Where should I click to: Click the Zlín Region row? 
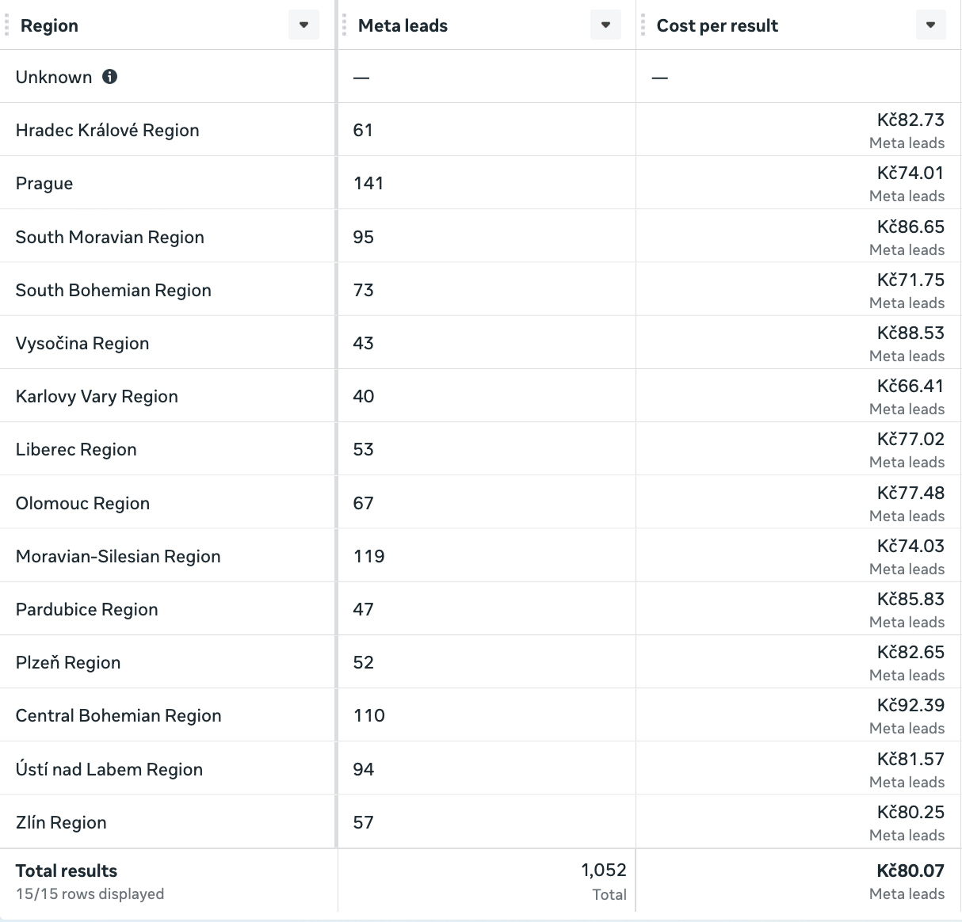pyautogui.click(x=61, y=822)
